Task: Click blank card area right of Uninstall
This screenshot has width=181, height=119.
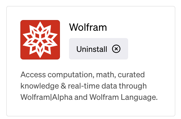Action: pyautogui.click(x=150, y=49)
